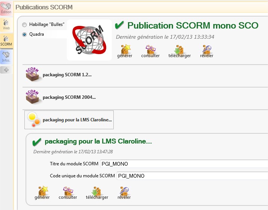Expand the packaging SCORM 2004... section
The width and height of the screenshot is (268, 210).
point(69,97)
